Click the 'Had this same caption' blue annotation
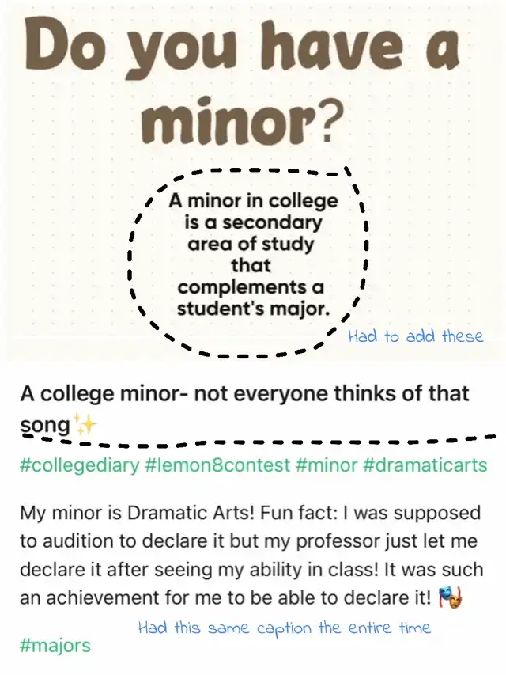 point(285,628)
